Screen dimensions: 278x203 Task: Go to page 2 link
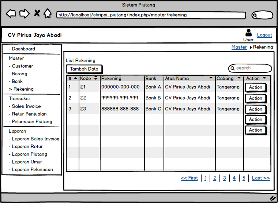click(x=215, y=178)
